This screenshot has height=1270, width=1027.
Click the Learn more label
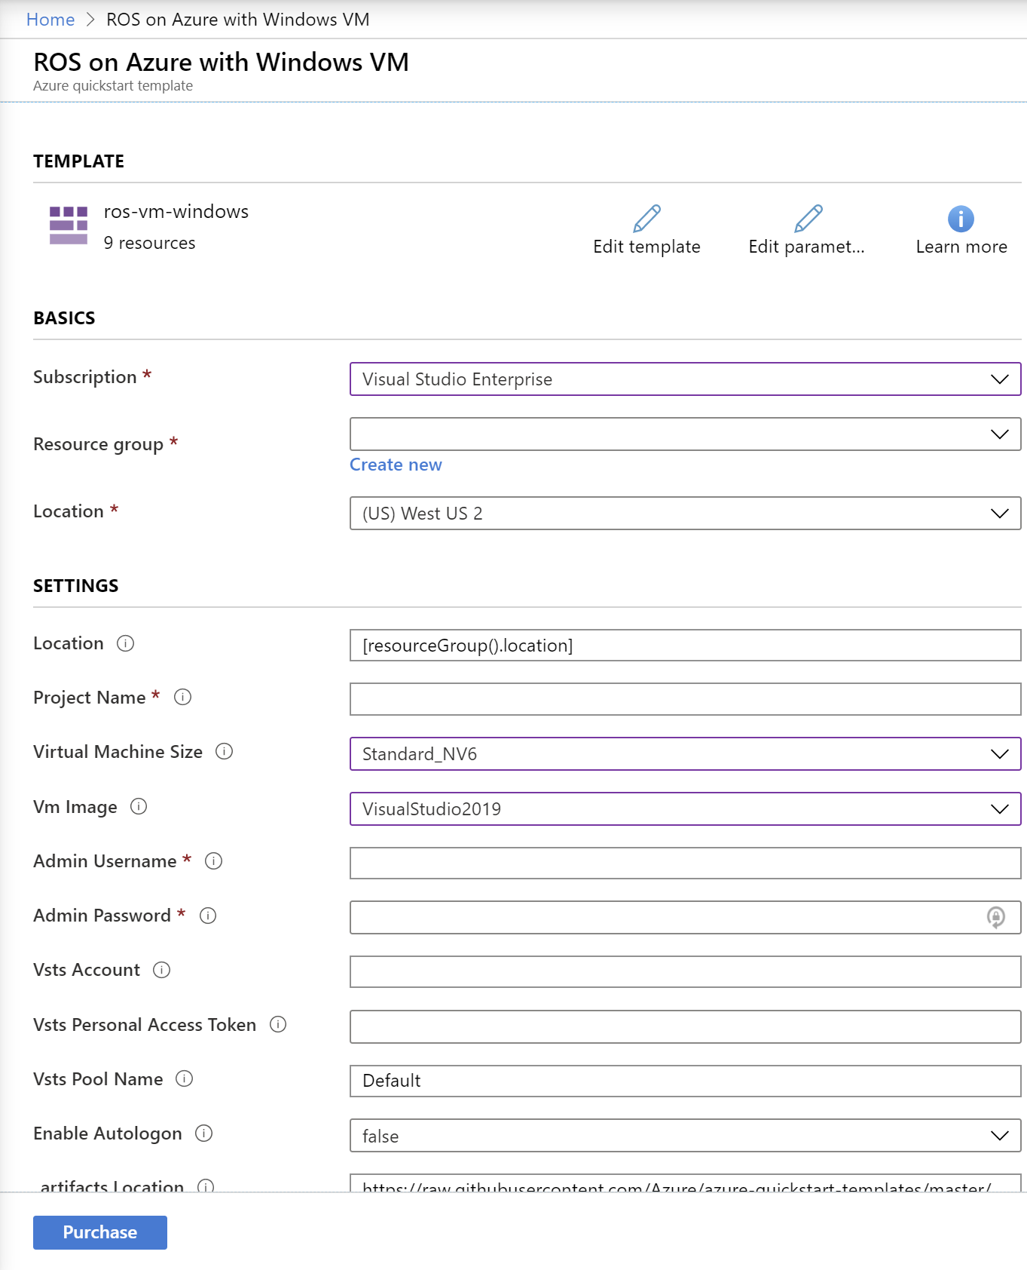(x=961, y=247)
